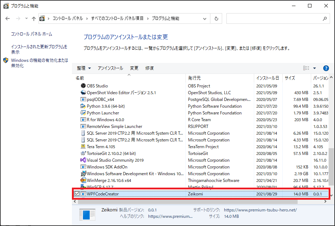335x226 pixels.
Task: Click the view layout icon
Action: [306, 68]
